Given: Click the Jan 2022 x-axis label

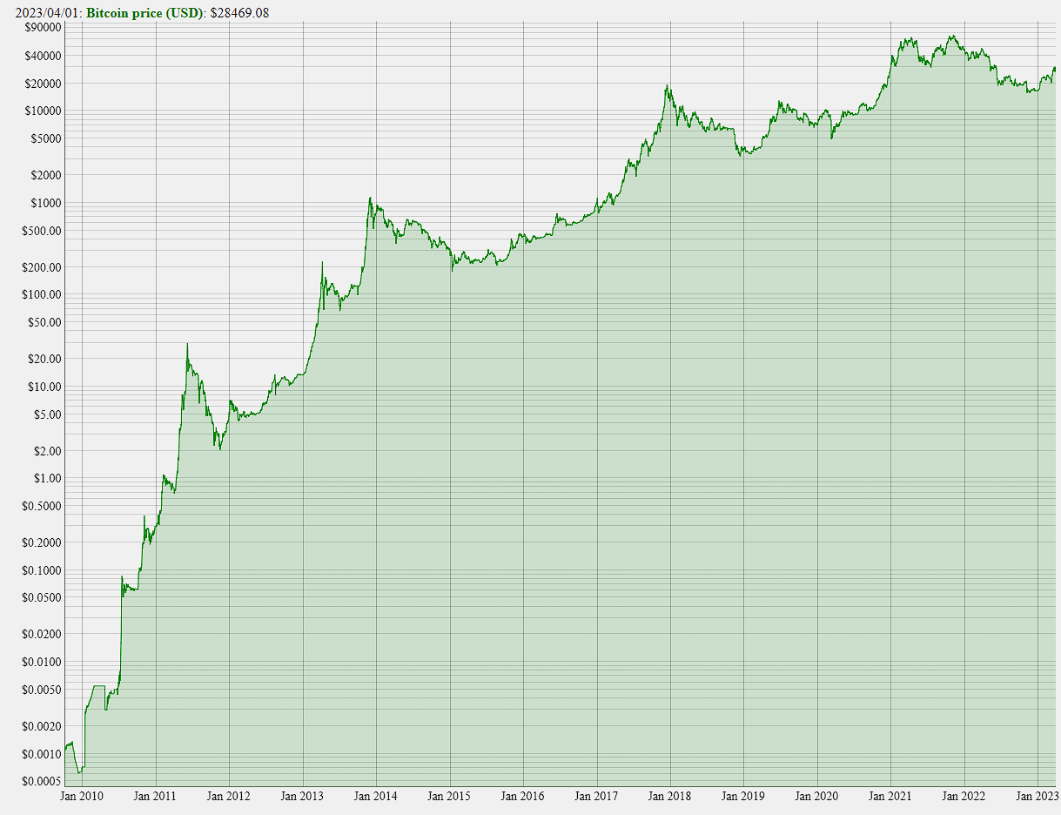Looking at the screenshot, I should [x=964, y=796].
